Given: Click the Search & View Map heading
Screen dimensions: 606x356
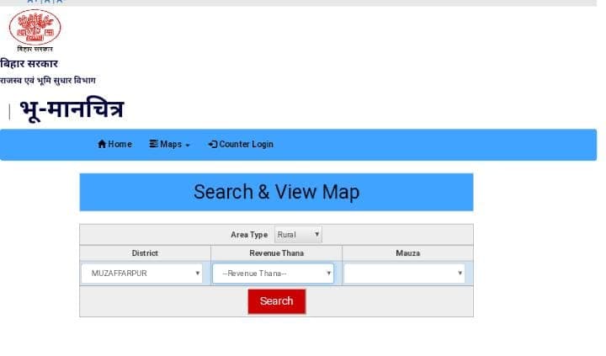Looking at the screenshot, I should click(276, 192).
